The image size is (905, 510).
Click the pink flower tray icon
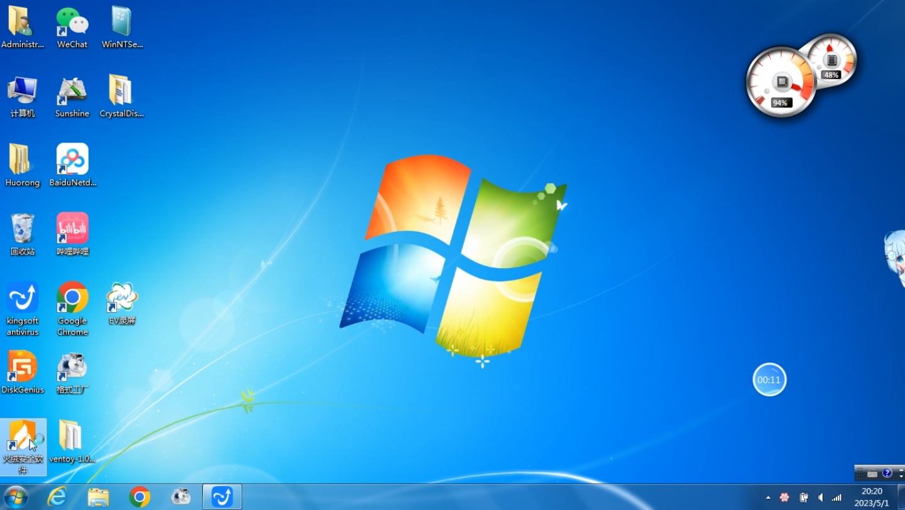[x=784, y=497]
